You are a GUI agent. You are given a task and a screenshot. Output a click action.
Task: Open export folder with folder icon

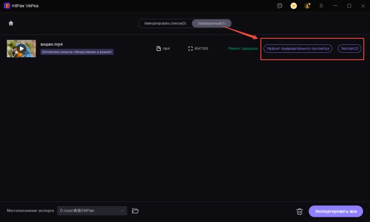[135, 211]
